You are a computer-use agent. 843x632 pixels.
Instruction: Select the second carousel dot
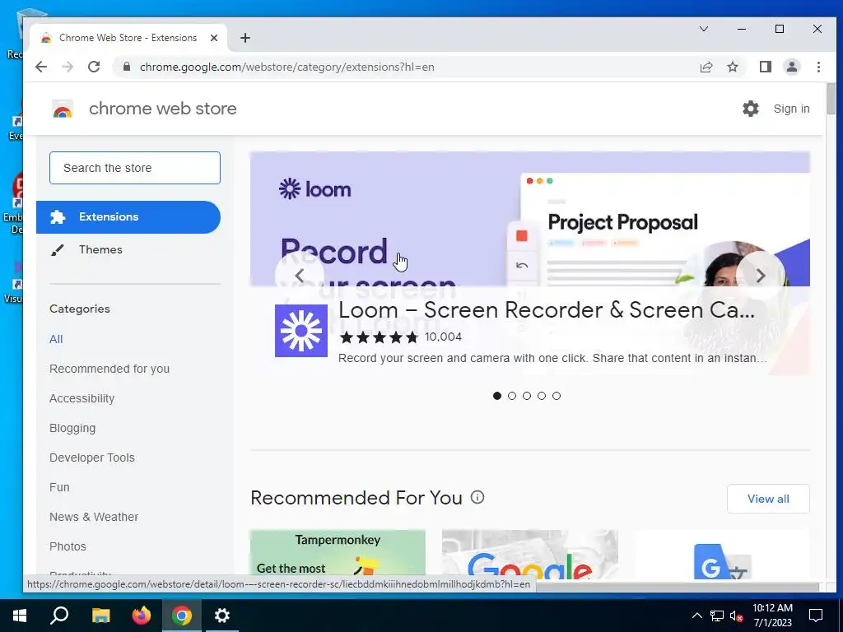point(512,396)
